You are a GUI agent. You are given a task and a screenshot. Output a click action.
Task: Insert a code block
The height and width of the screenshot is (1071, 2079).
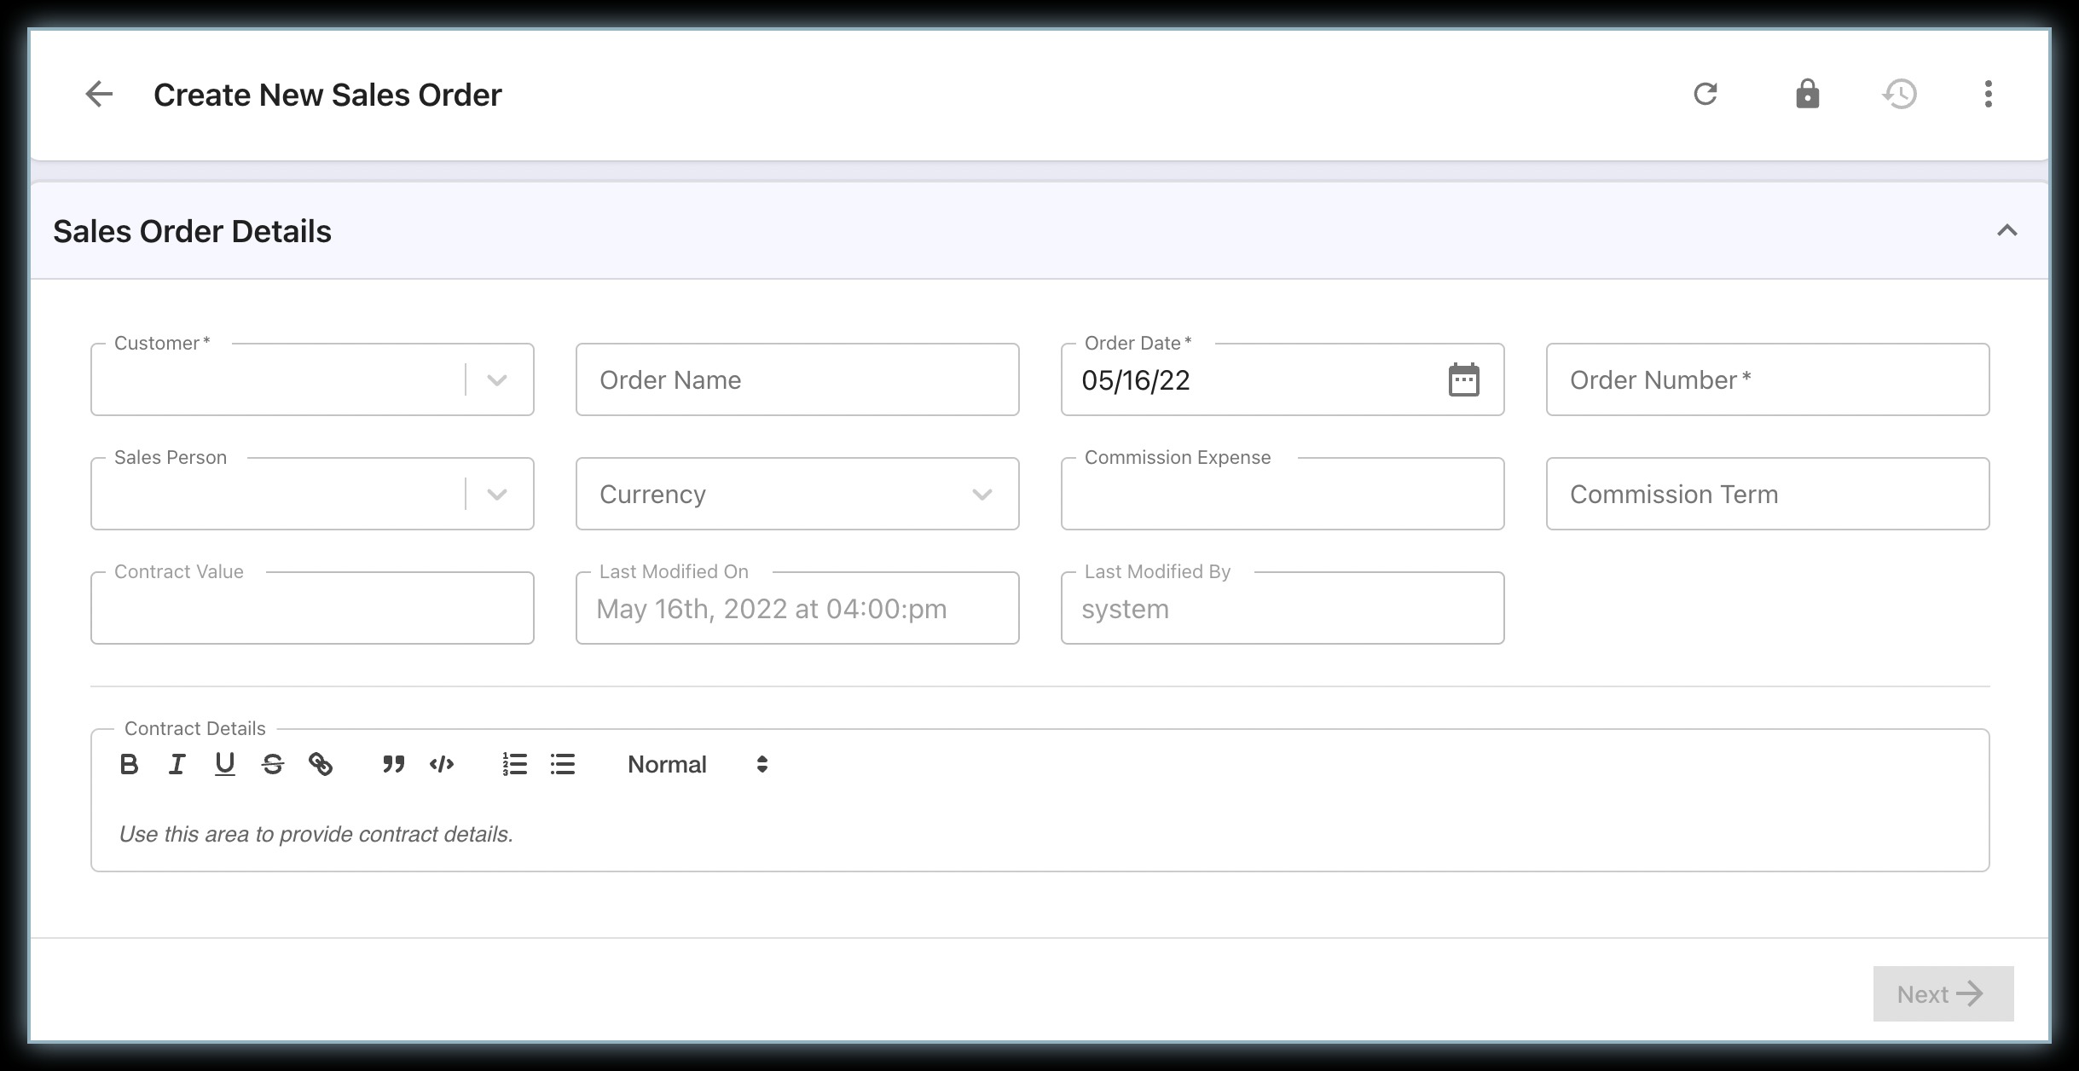point(442,764)
